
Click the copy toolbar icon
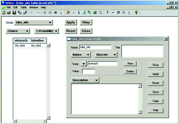pos(20,13)
